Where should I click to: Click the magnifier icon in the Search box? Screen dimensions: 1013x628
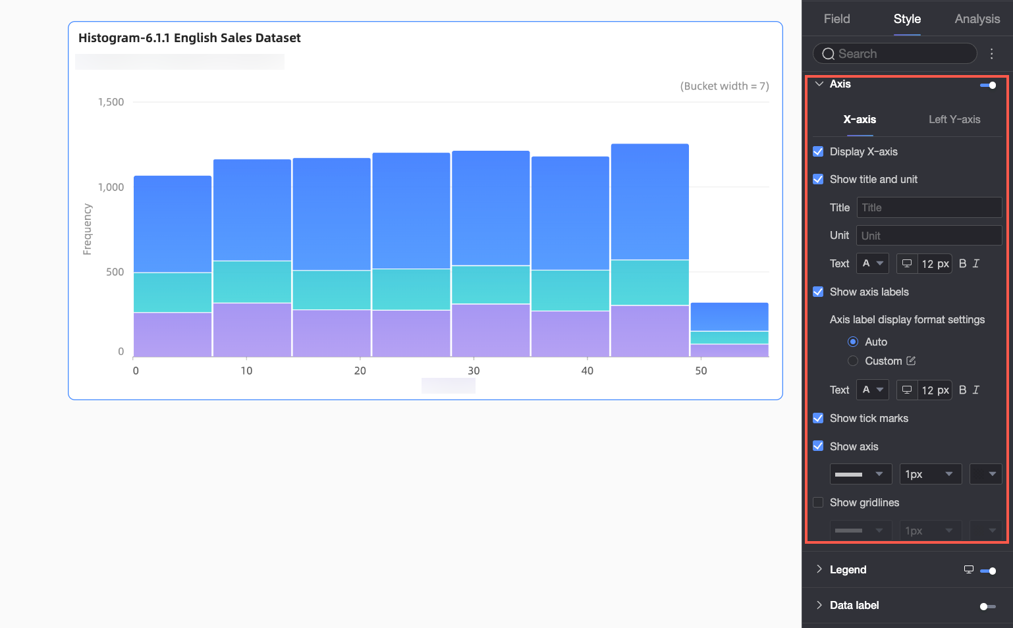click(828, 54)
